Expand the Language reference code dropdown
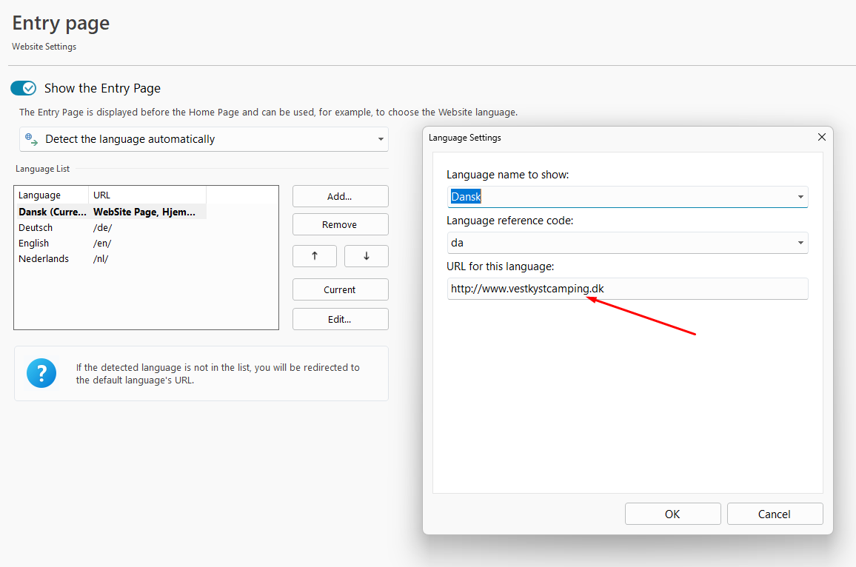856x567 pixels. click(x=800, y=243)
